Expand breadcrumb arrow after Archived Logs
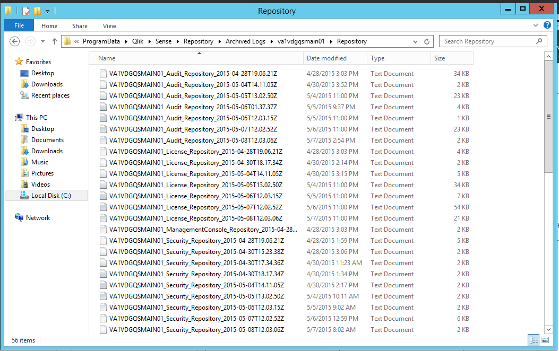 tap(272, 42)
